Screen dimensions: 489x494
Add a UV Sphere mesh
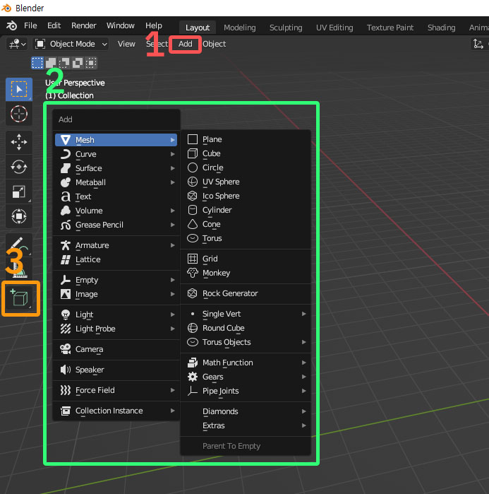(220, 182)
